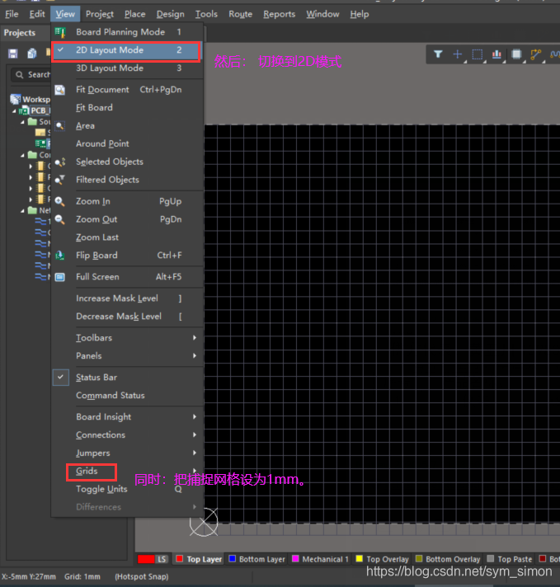Viewport: 560px width, 587px height.
Task: Click the Zoom In menu entry
Action: coord(92,201)
